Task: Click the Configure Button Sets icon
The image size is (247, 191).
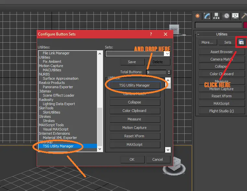Action: point(241,42)
